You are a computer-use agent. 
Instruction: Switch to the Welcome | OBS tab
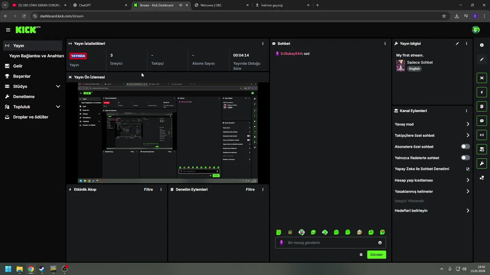coord(221,5)
